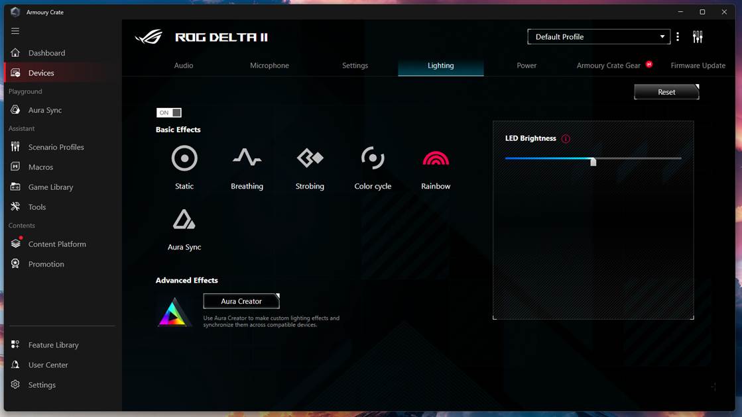
Task: Click the Basic Effects heading
Action: [x=178, y=129]
